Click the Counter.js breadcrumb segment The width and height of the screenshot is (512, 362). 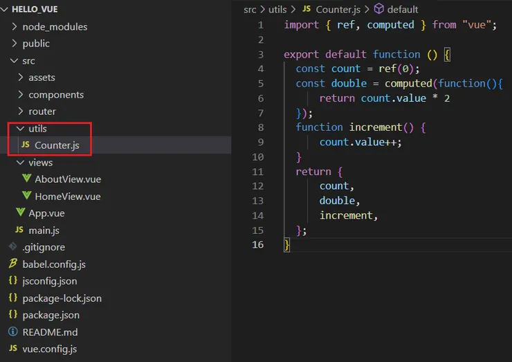point(338,10)
